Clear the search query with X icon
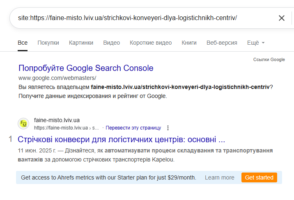Screen dimensions: 294x200 pos(281,18)
